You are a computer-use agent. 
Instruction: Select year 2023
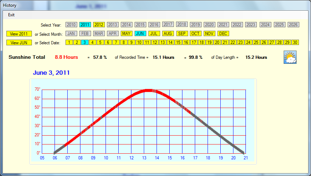pos(251,25)
